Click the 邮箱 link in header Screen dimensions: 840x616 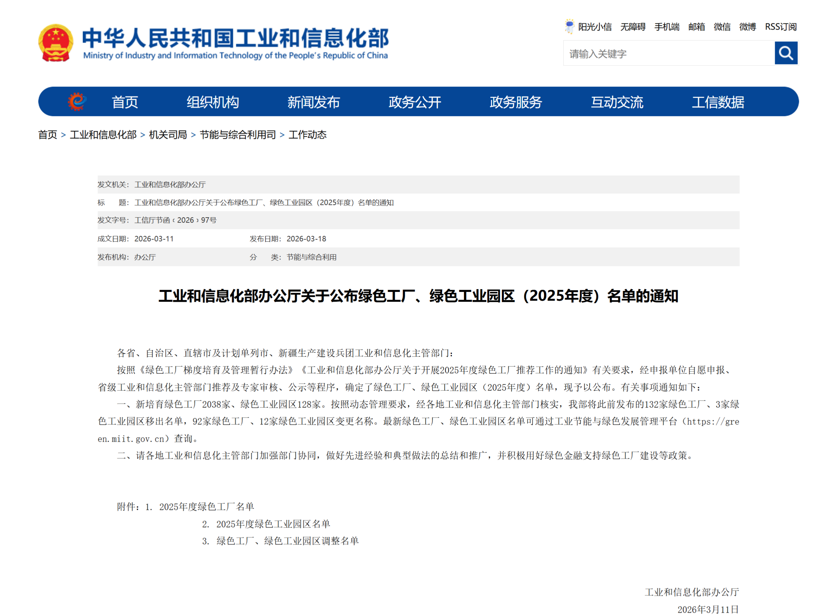coord(696,27)
